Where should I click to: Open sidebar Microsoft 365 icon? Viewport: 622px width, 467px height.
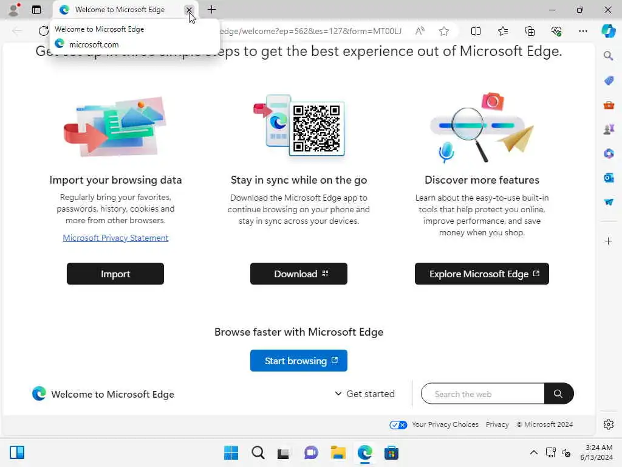pos(609,153)
